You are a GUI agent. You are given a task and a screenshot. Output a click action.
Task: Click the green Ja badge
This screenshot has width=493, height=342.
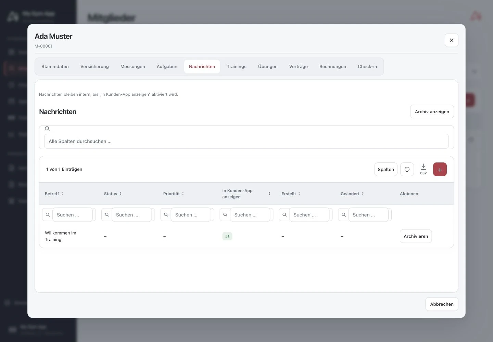[227, 236]
